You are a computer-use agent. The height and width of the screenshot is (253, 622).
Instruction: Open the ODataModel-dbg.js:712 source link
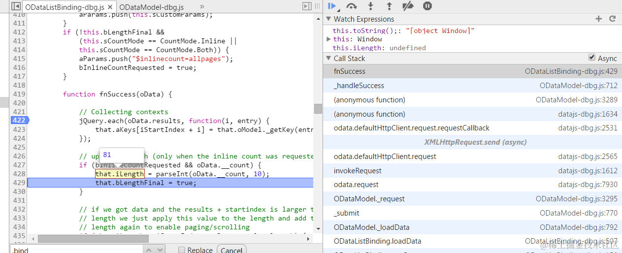(578, 86)
